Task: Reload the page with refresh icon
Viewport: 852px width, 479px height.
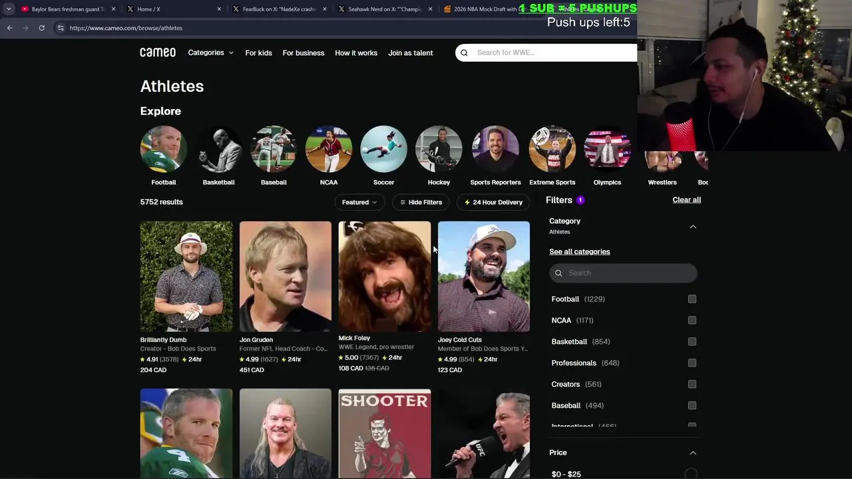Action: (x=41, y=28)
